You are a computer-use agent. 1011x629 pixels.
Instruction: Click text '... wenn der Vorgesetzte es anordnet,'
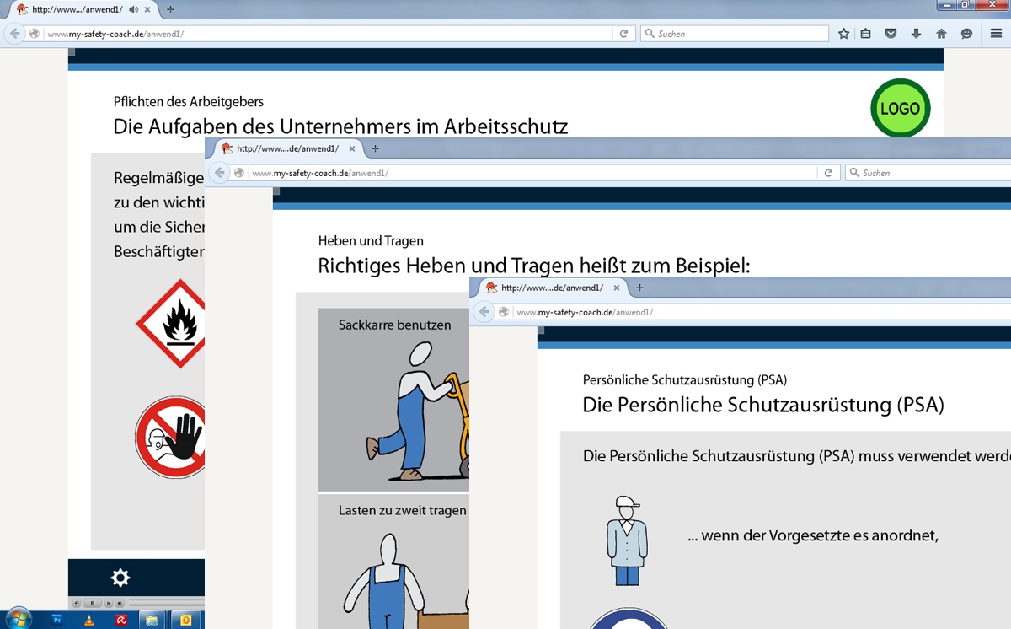[813, 535]
